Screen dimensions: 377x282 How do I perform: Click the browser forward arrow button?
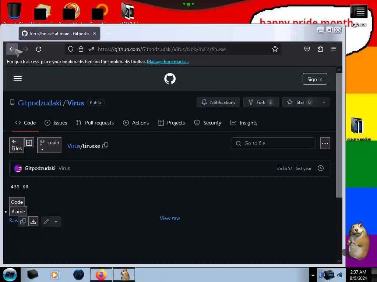point(25,49)
